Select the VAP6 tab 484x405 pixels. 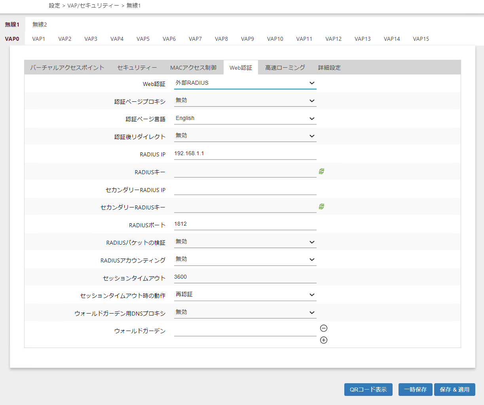(x=169, y=39)
